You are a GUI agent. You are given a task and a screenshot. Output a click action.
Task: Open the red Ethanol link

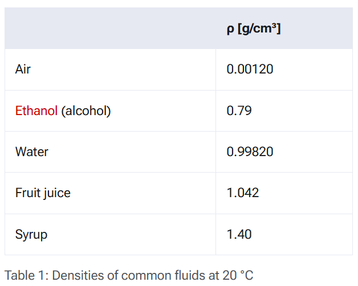pyautogui.click(x=36, y=111)
